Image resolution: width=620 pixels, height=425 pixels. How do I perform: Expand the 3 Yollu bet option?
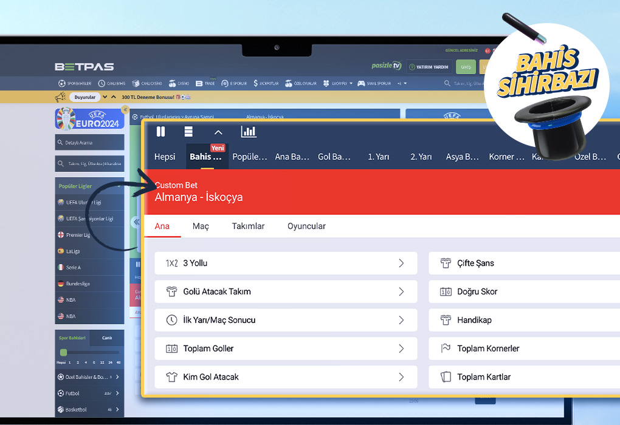click(286, 263)
